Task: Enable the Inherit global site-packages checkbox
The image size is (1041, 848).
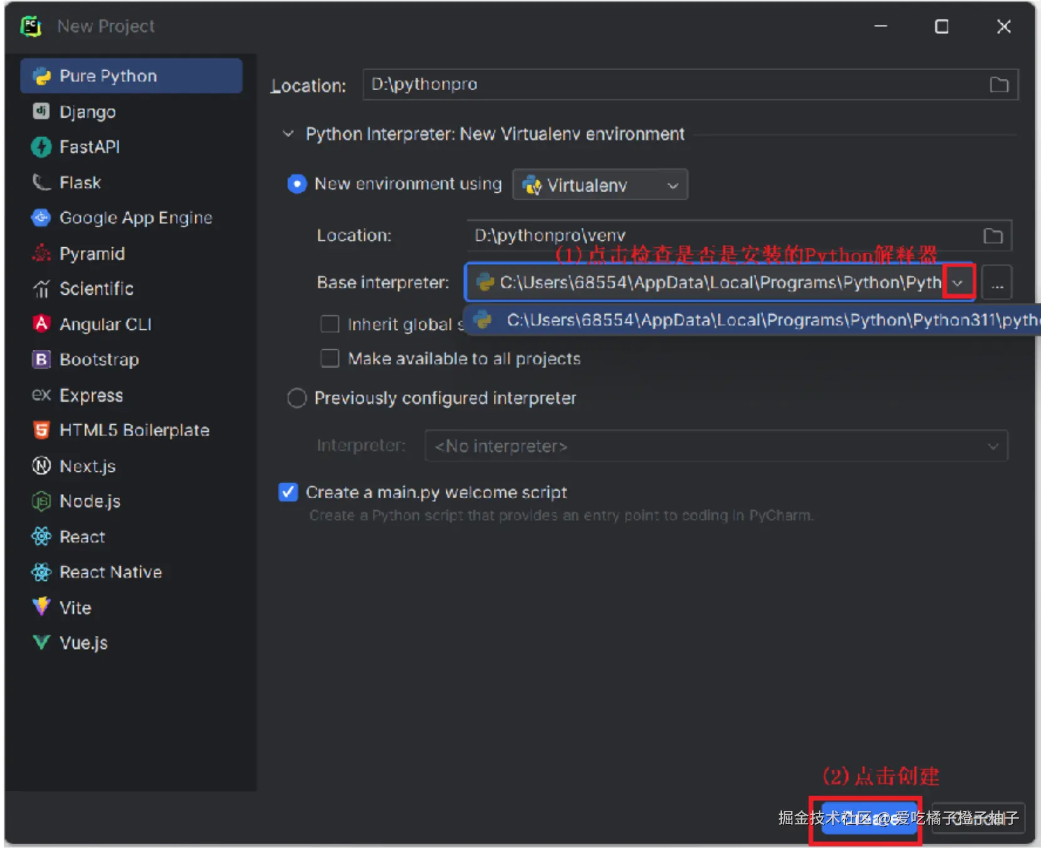Action: pyautogui.click(x=330, y=324)
